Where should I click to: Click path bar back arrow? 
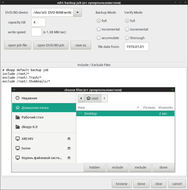81,98
